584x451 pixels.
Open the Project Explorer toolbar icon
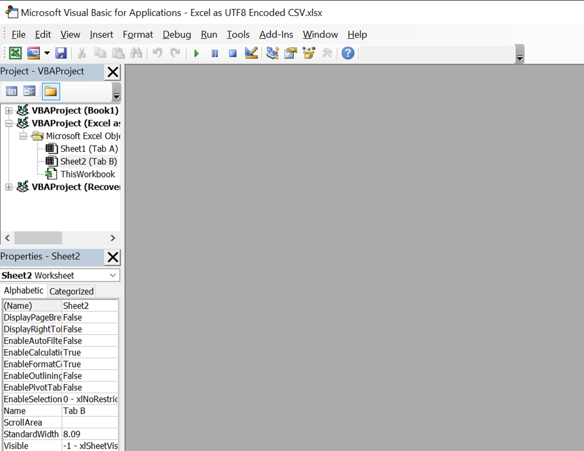[272, 53]
